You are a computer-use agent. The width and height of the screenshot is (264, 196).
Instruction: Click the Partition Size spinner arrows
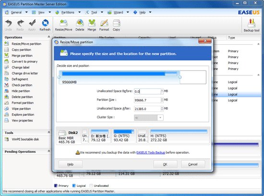[x=162, y=100]
